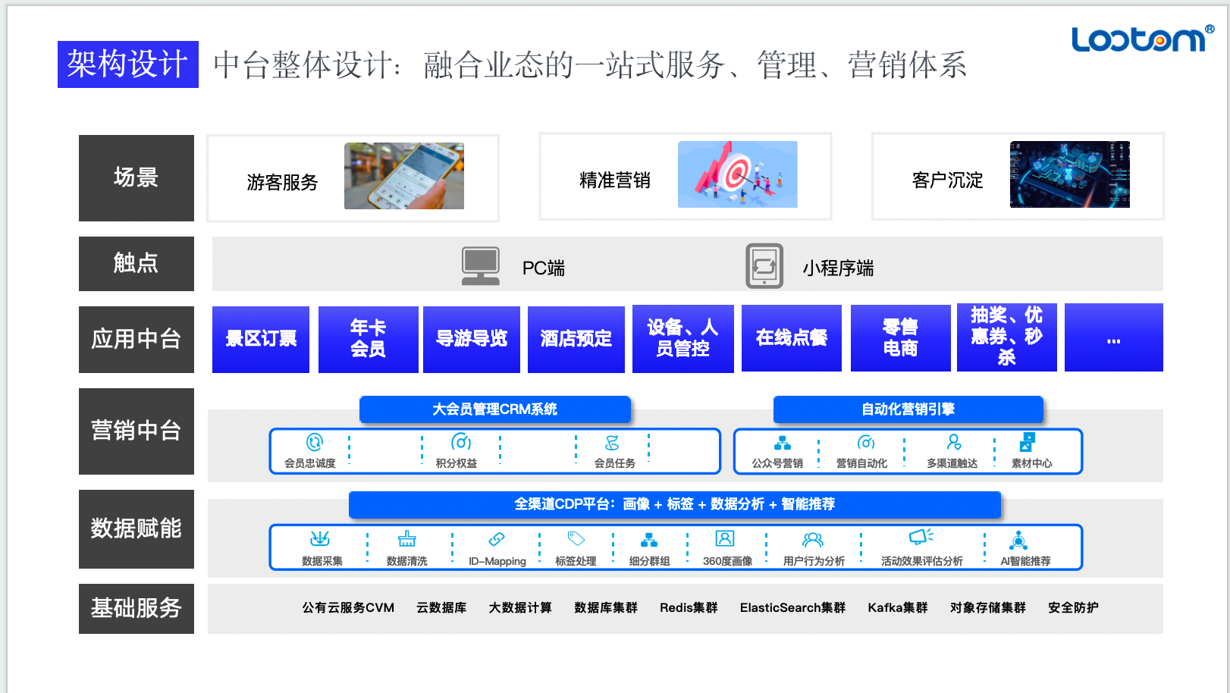This screenshot has width=1230, height=693.
Task: Click the 基础服务 row label
Action: pos(136,609)
